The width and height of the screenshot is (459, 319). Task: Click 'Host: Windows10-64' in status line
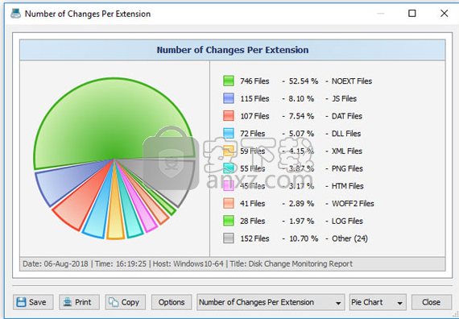point(188,264)
